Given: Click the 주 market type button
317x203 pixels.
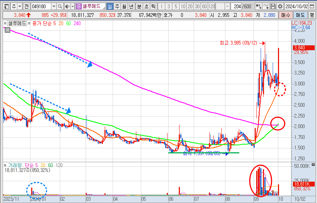Looking at the screenshot, I should (x=14, y=7).
